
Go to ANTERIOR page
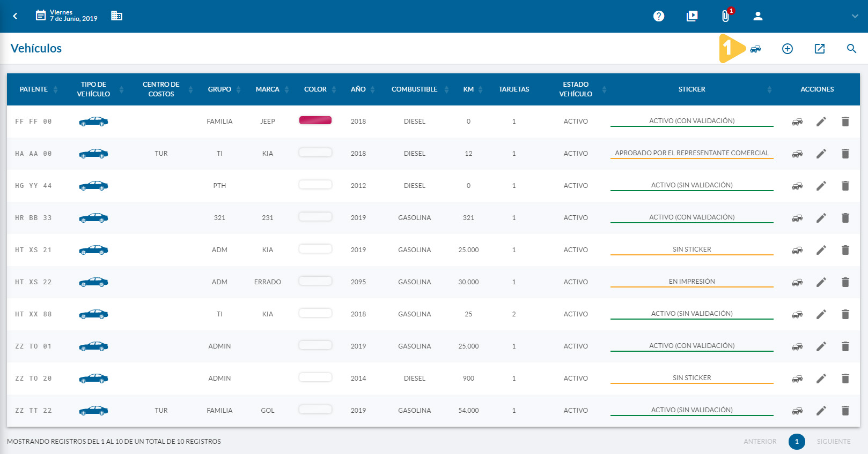click(x=760, y=442)
